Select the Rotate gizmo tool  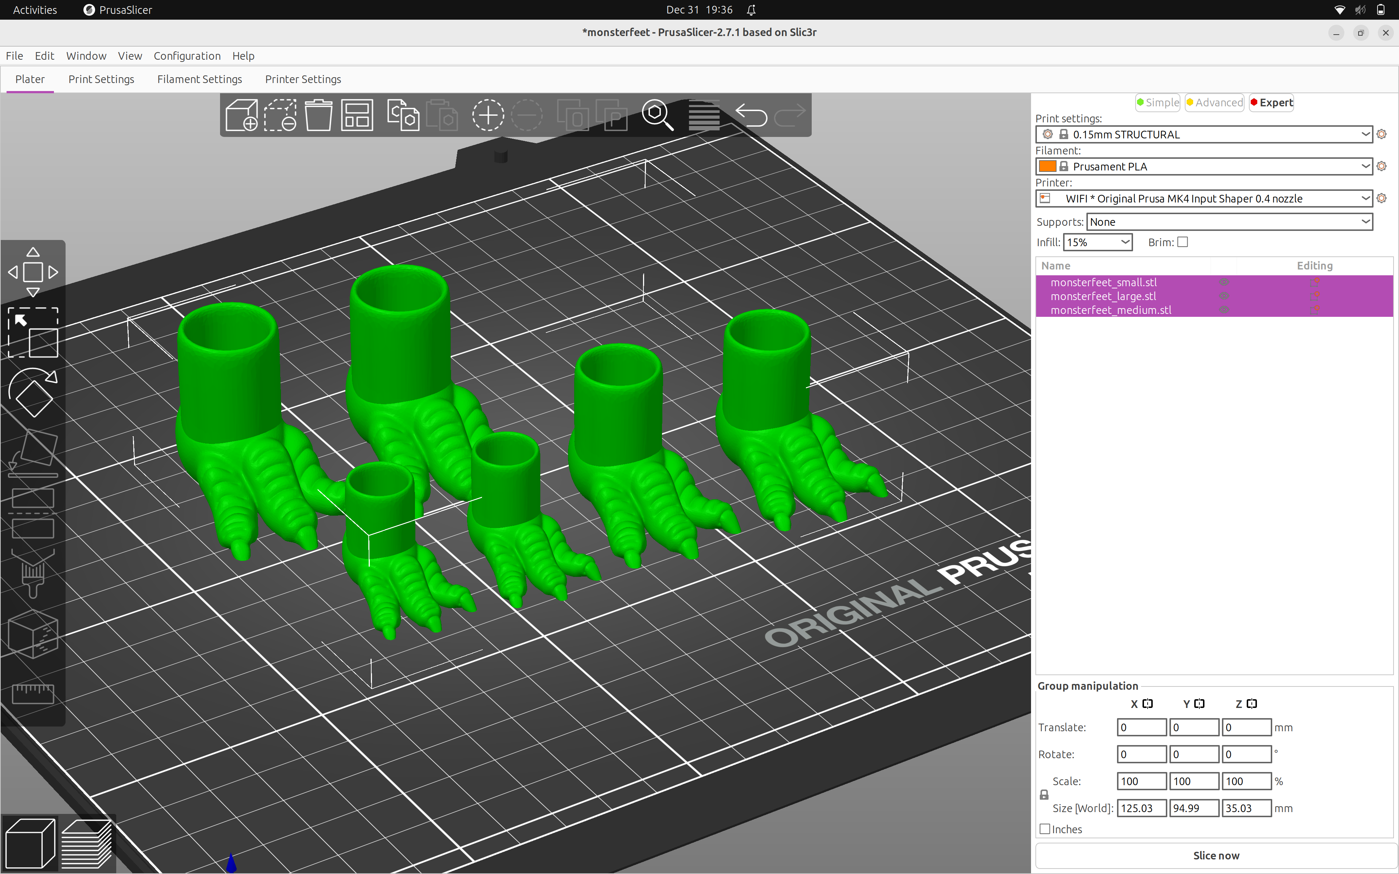[x=33, y=393]
